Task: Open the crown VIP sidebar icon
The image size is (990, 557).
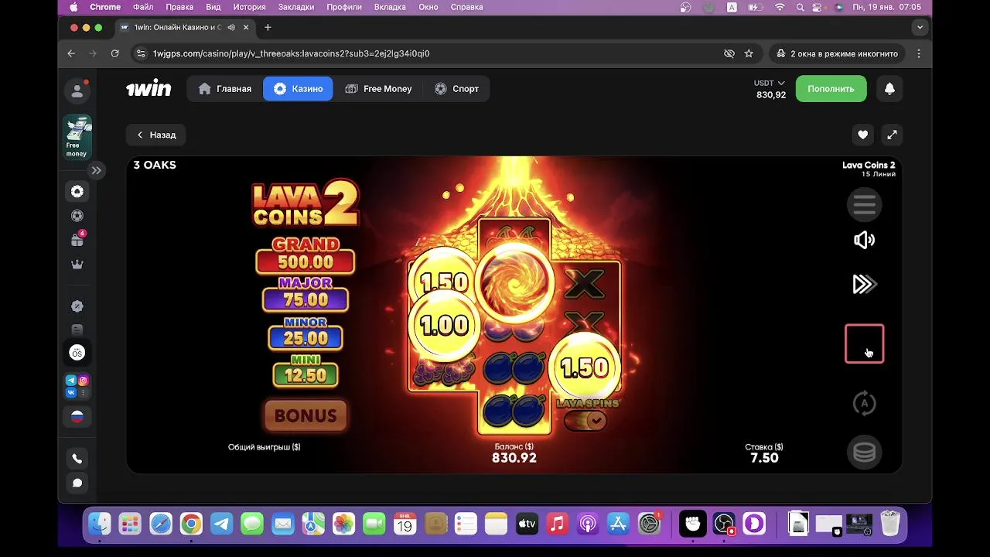Action: [x=77, y=265]
